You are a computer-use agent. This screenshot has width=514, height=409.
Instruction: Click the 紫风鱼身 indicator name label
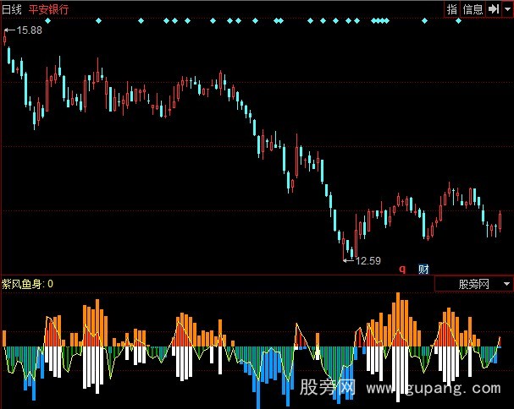23,284
